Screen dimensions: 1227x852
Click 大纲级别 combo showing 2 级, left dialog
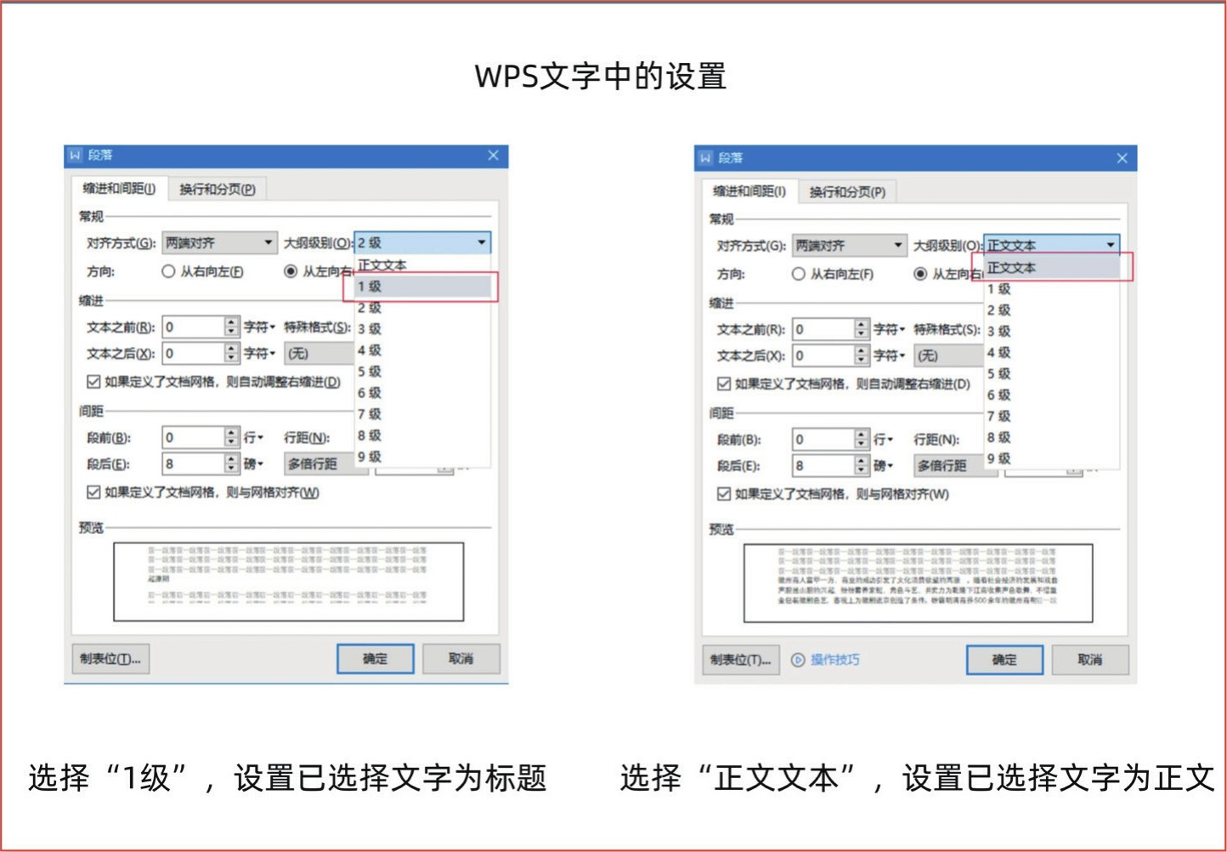[422, 242]
